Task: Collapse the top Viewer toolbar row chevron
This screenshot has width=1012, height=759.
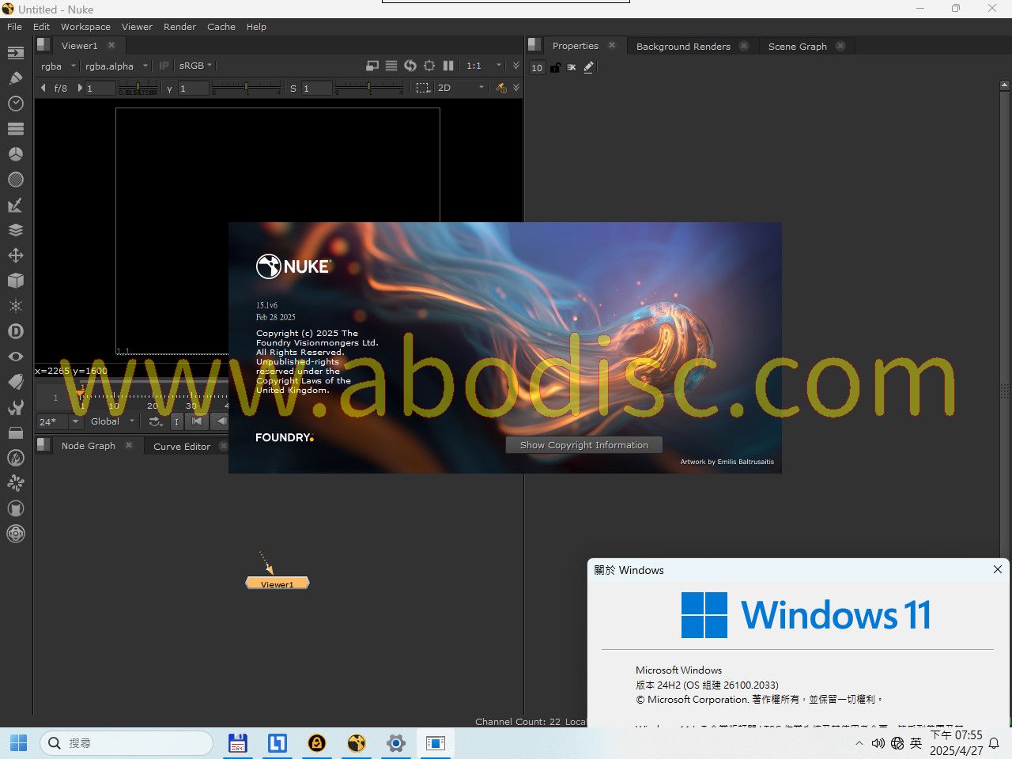Action: pos(516,66)
